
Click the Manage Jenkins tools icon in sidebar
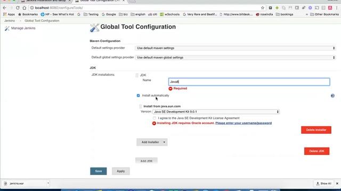pyautogui.click(x=7, y=28)
